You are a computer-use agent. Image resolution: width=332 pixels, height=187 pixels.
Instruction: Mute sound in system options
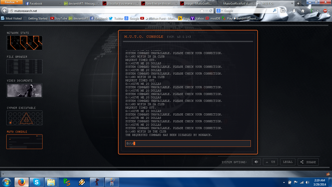tap(256, 162)
